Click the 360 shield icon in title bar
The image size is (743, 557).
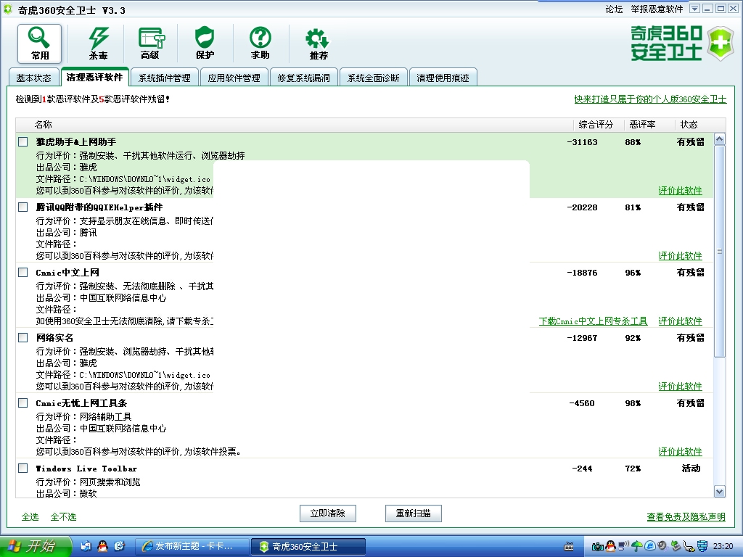[x=8, y=9]
